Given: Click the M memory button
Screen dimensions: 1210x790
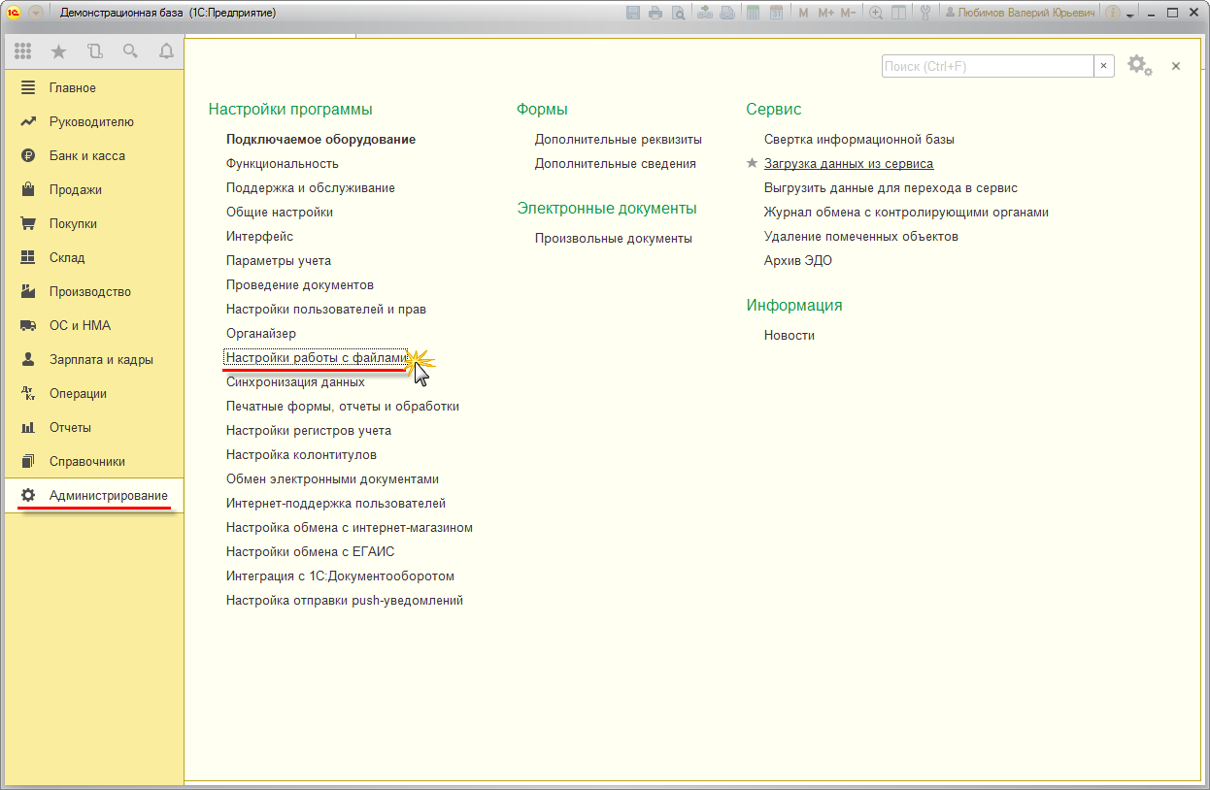Looking at the screenshot, I should (803, 13).
